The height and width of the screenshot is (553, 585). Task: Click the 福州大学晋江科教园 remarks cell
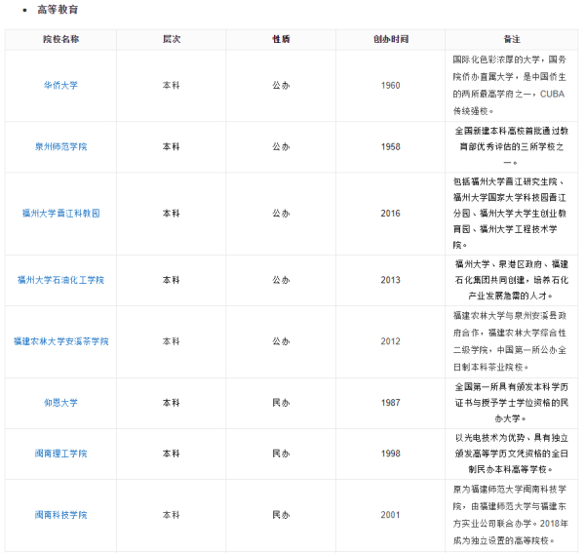click(x=510, y=214)
